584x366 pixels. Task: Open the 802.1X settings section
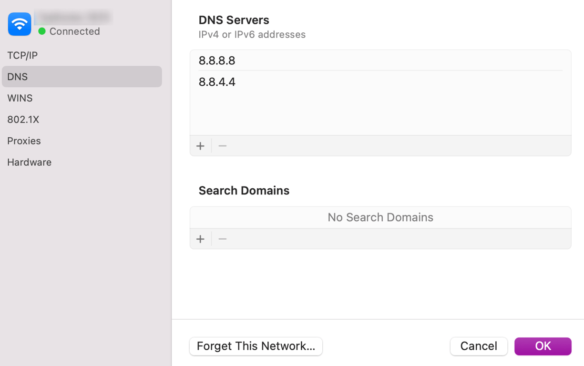pos(23,120)
